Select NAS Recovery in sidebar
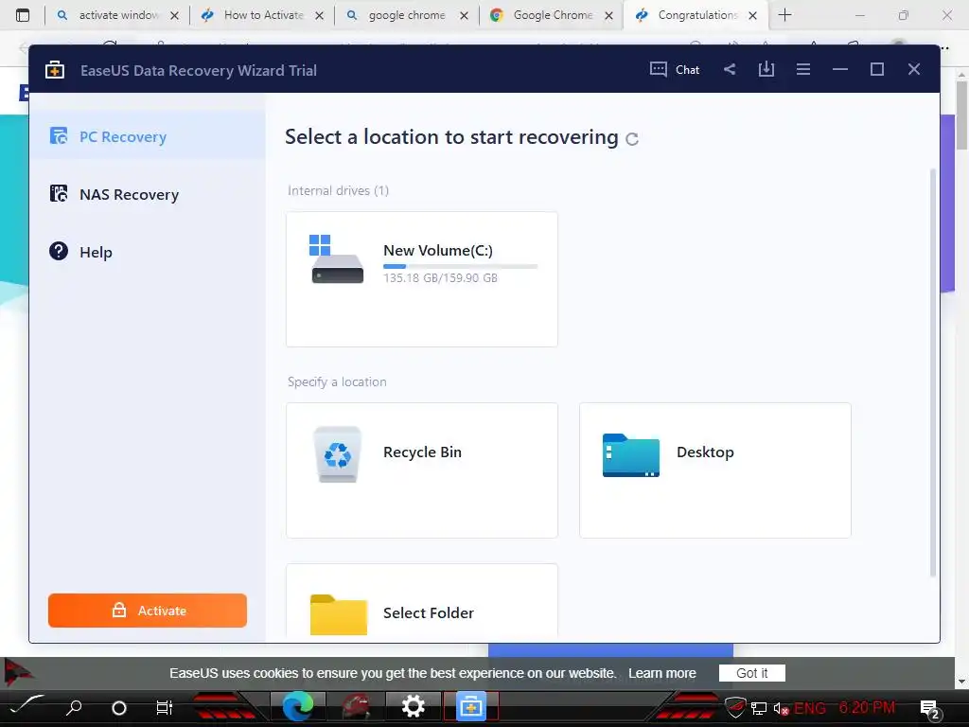The height and width of the screenshot is (727, 969). pos(148,194)
